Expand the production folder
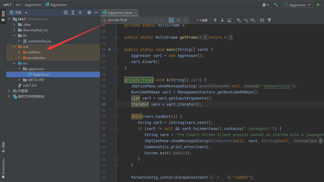The width and height of the screenshot is (324, 182). click(19, 58)
